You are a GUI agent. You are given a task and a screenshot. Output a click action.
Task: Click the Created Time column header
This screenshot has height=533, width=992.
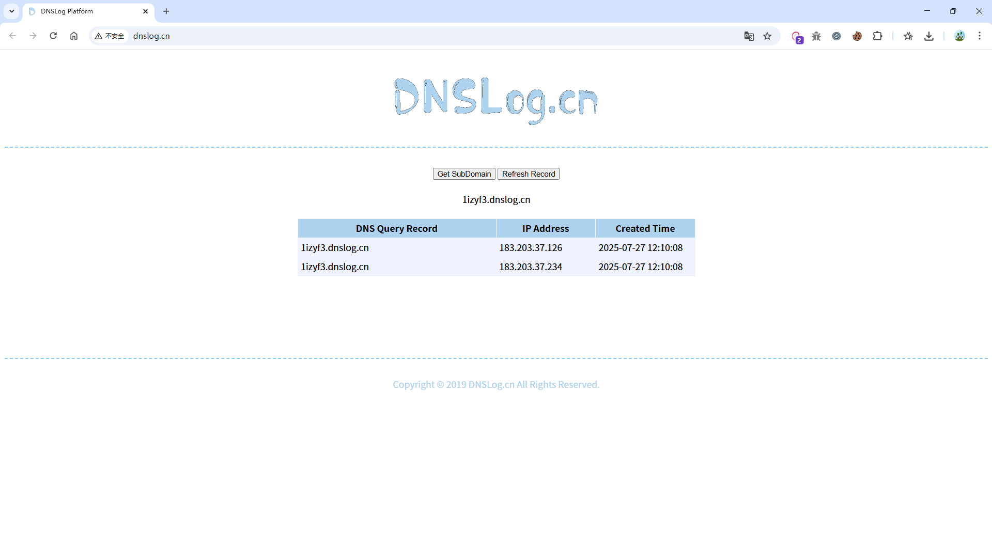(645, 228)
